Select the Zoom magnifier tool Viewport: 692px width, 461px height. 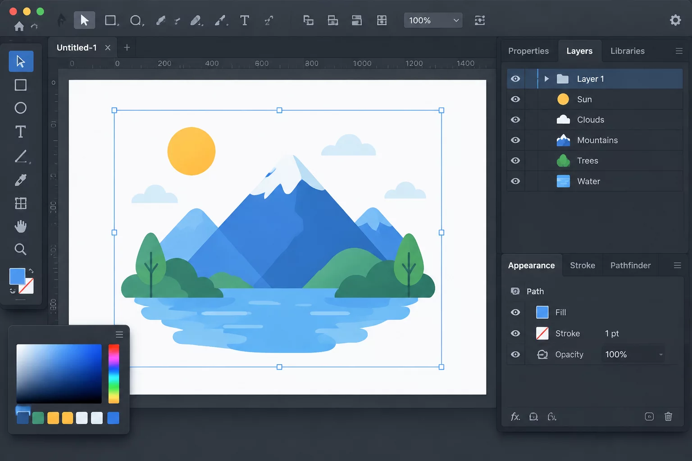tap(21, 249)
